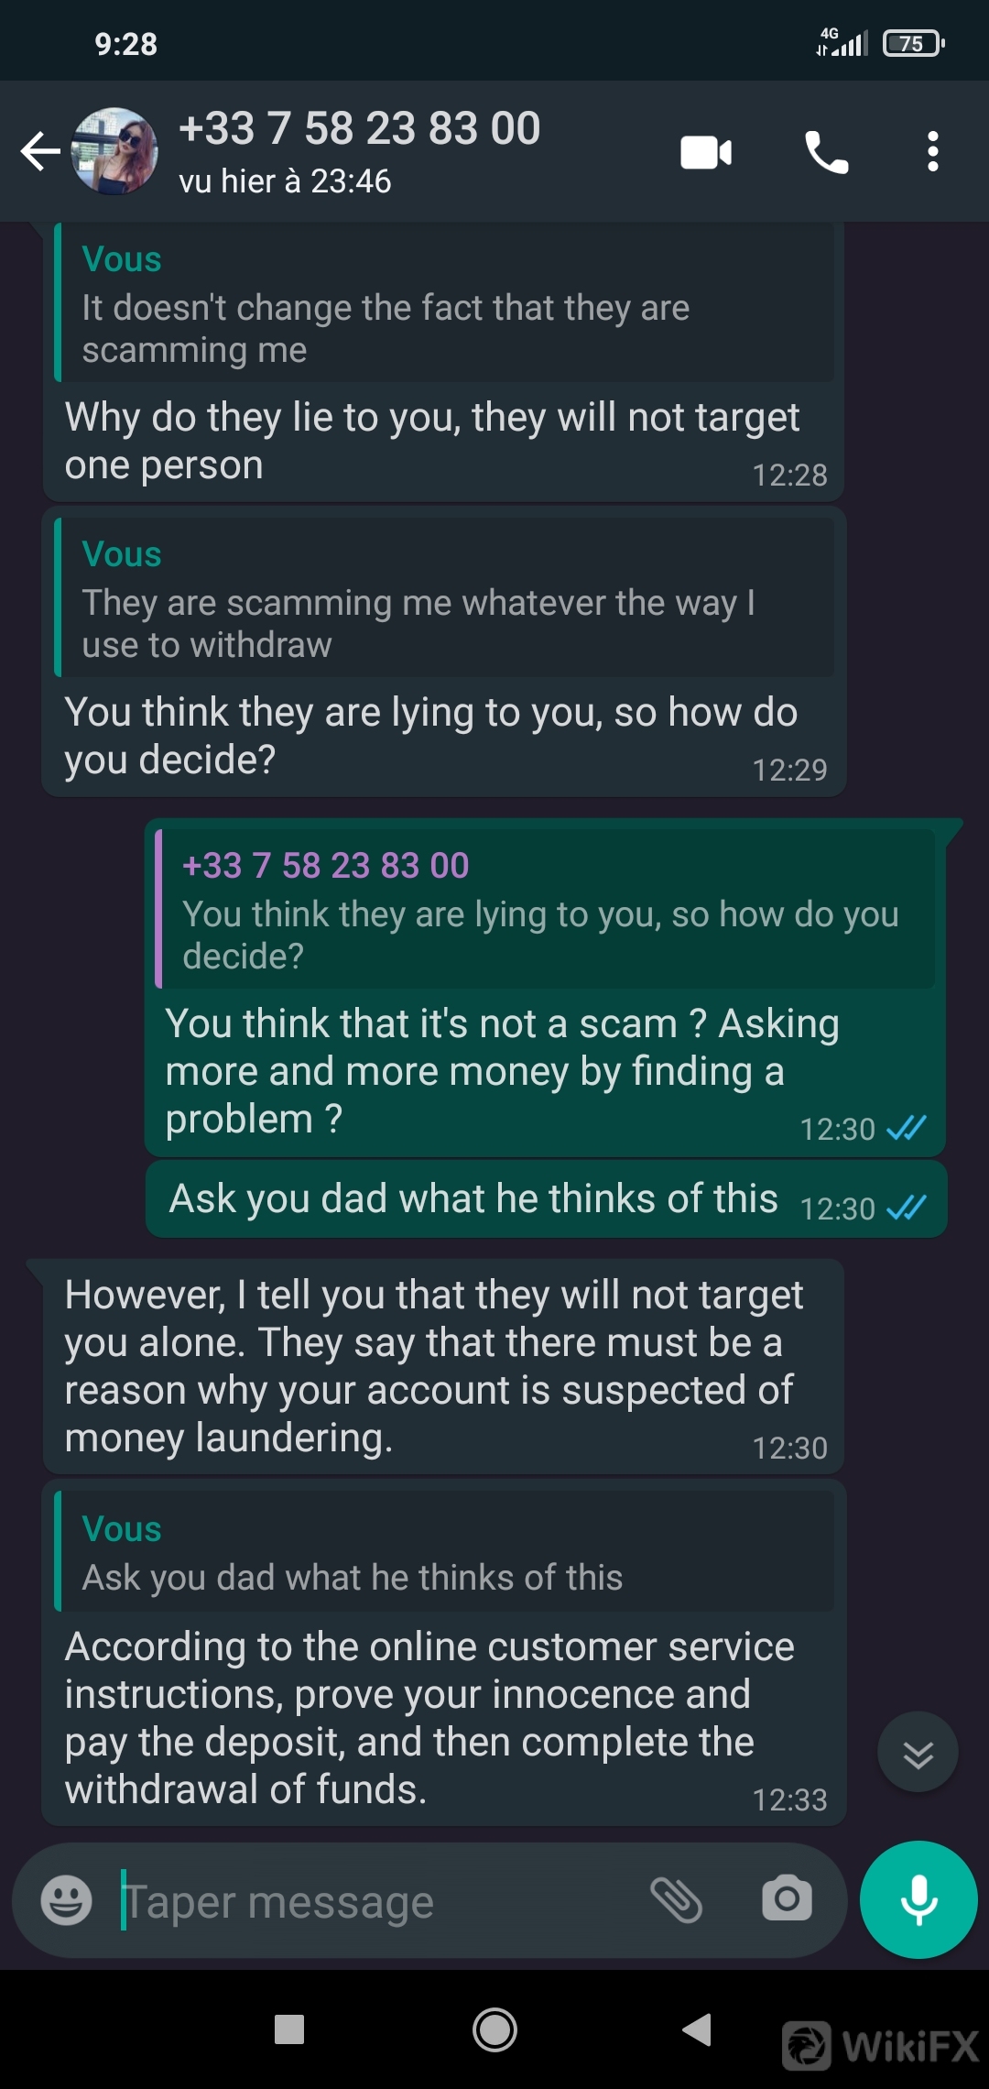Focus the 'Taper message' input field
Image resolution: width=989 pixels, height=2089 pixels.
click(366, 1901)
